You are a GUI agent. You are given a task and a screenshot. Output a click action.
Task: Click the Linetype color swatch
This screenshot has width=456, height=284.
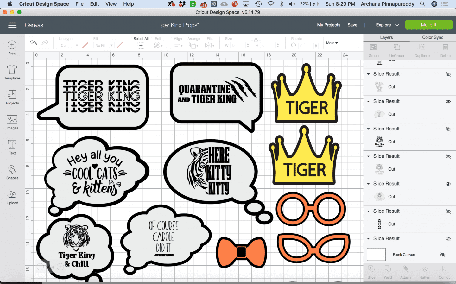(x=85, y=46)
